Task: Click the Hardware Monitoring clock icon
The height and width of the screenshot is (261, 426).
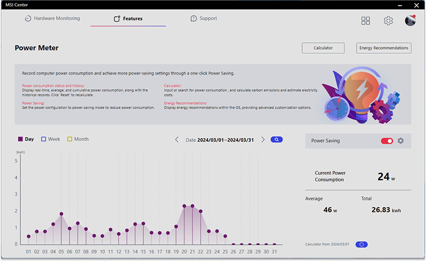Action: click(28, 19)
